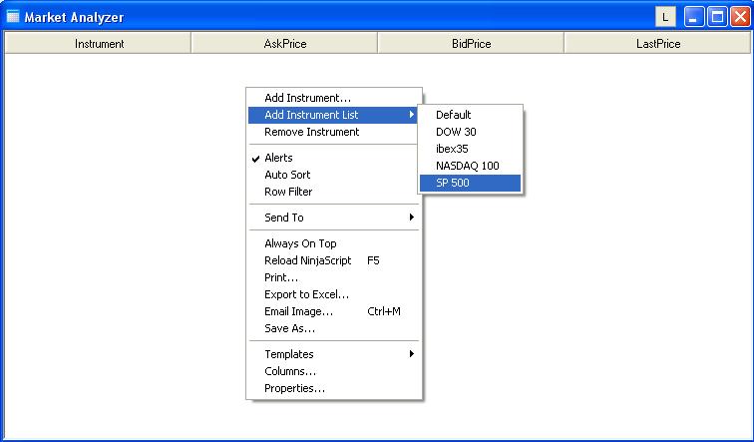This screenshot has height=442, width=754.
Task: Maximize the Market Analyzer window
Action: pyautogui.click(x=716, y=17)
